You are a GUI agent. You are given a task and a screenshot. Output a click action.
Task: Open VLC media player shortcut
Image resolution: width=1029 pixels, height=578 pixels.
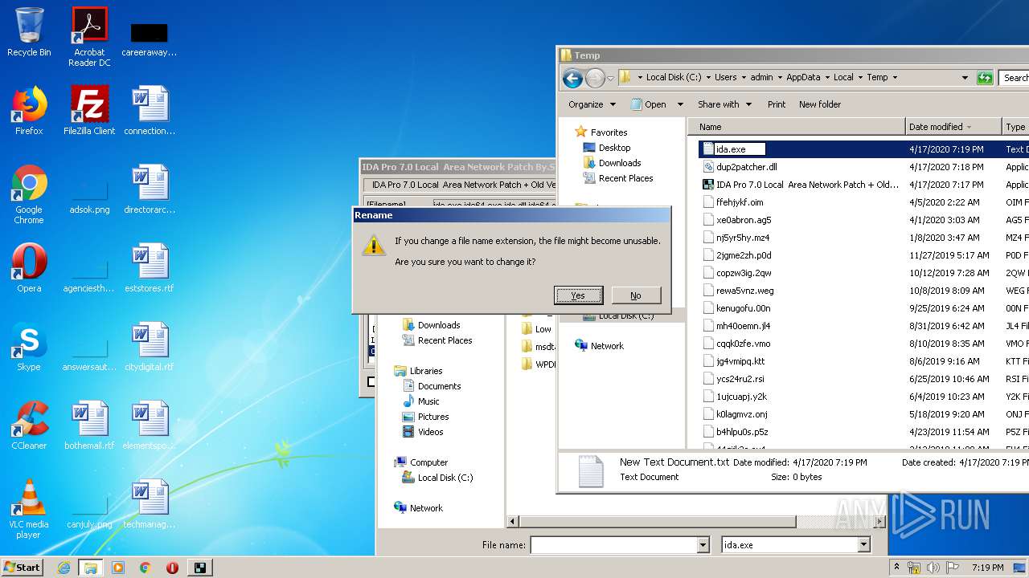coord(29,509)
